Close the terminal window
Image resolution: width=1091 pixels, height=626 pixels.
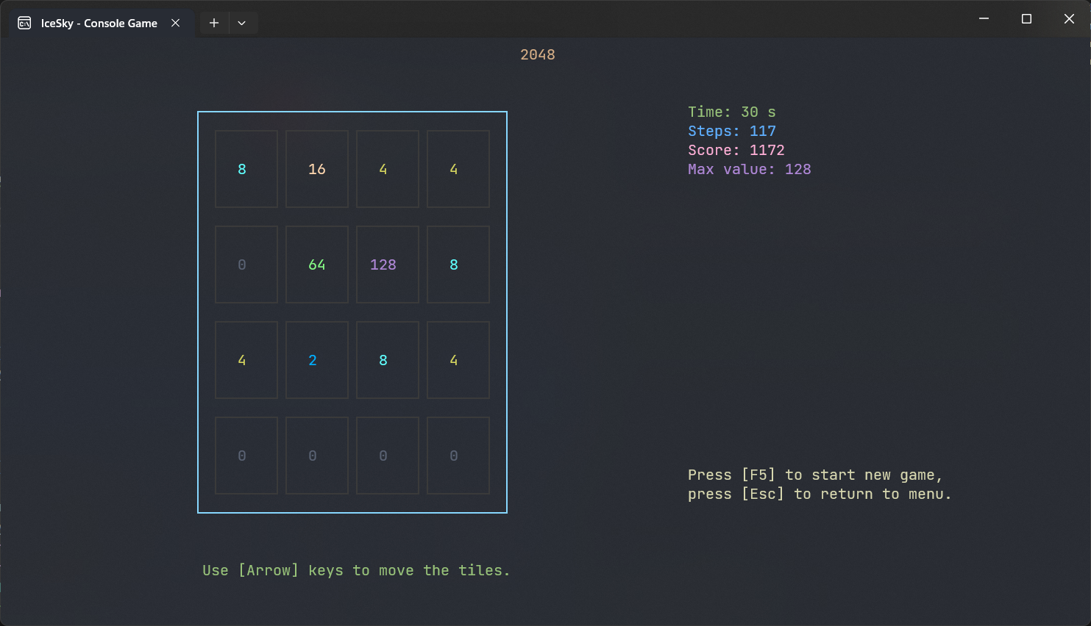pyautogui.click(x=1069, y=18)
